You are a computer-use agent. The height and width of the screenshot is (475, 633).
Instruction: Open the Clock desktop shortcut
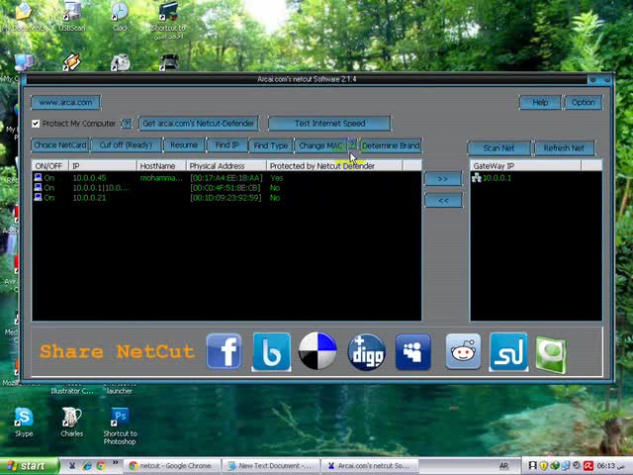click(x=120, y=16)
